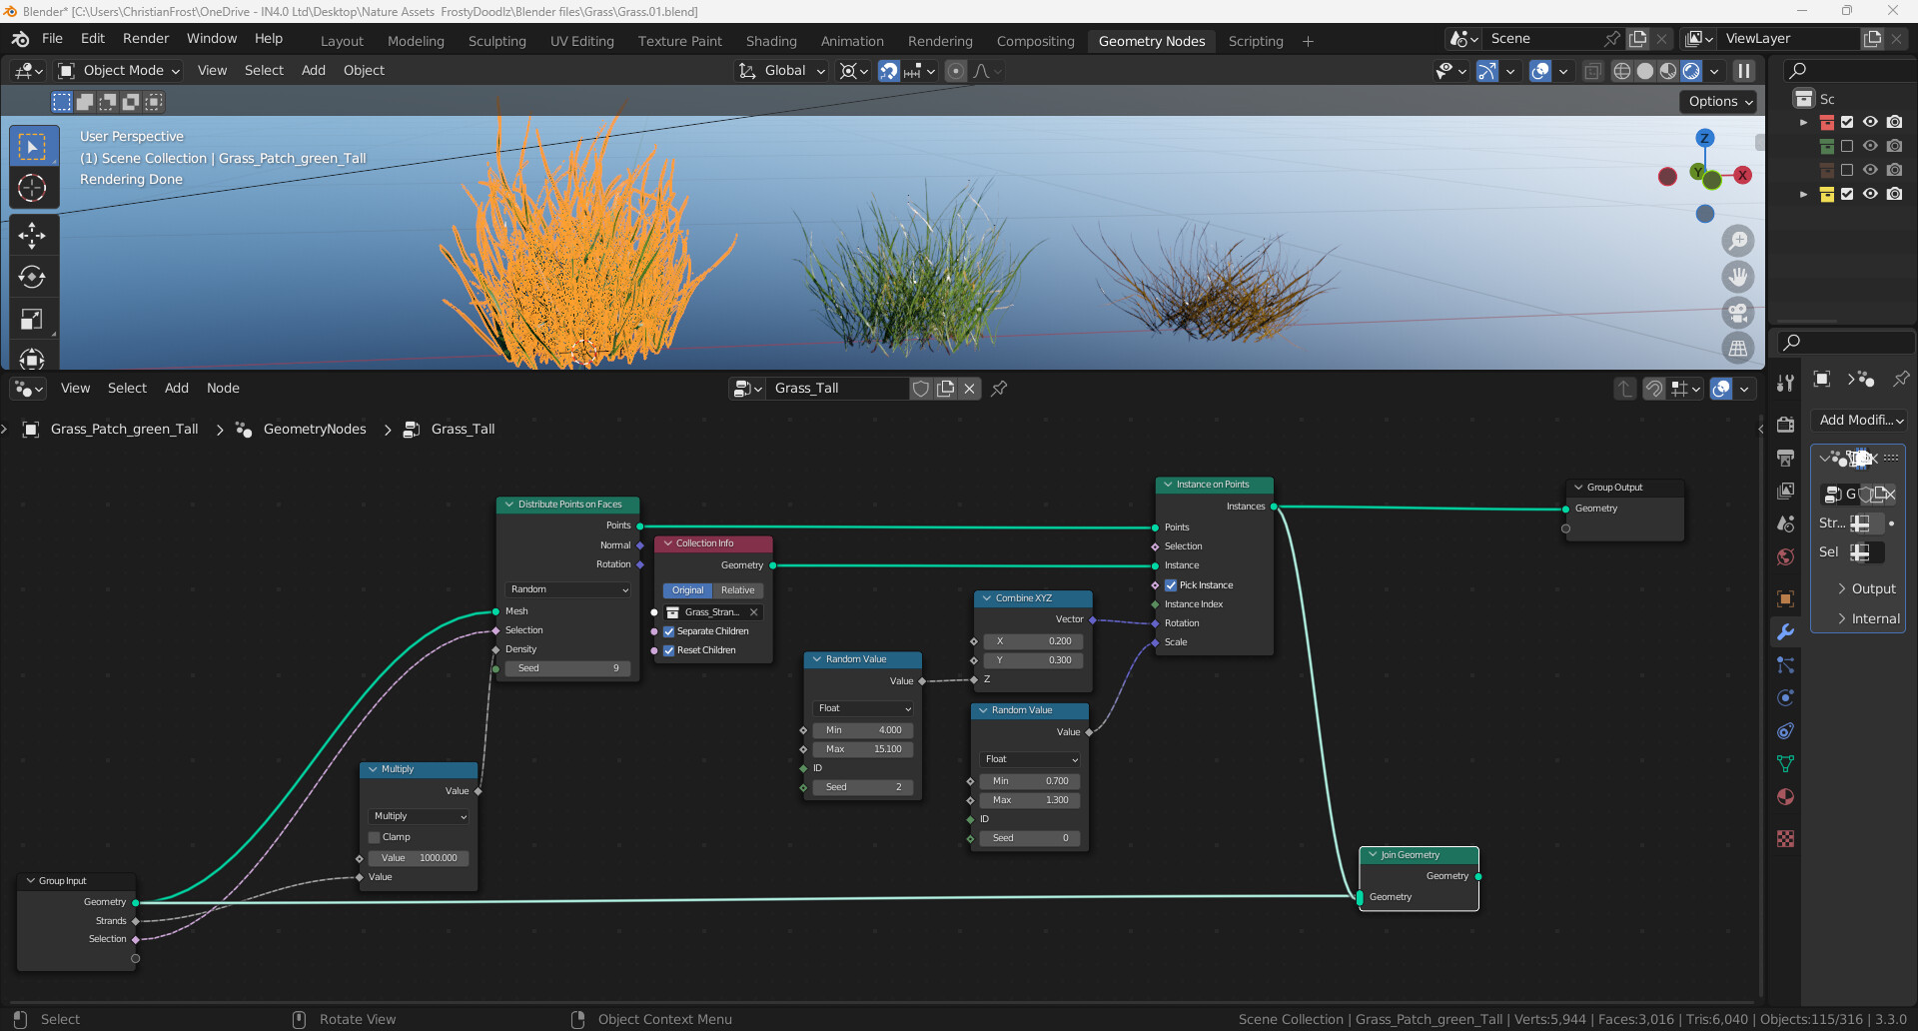Switch to the Shading workspace tab

point(770,41)
